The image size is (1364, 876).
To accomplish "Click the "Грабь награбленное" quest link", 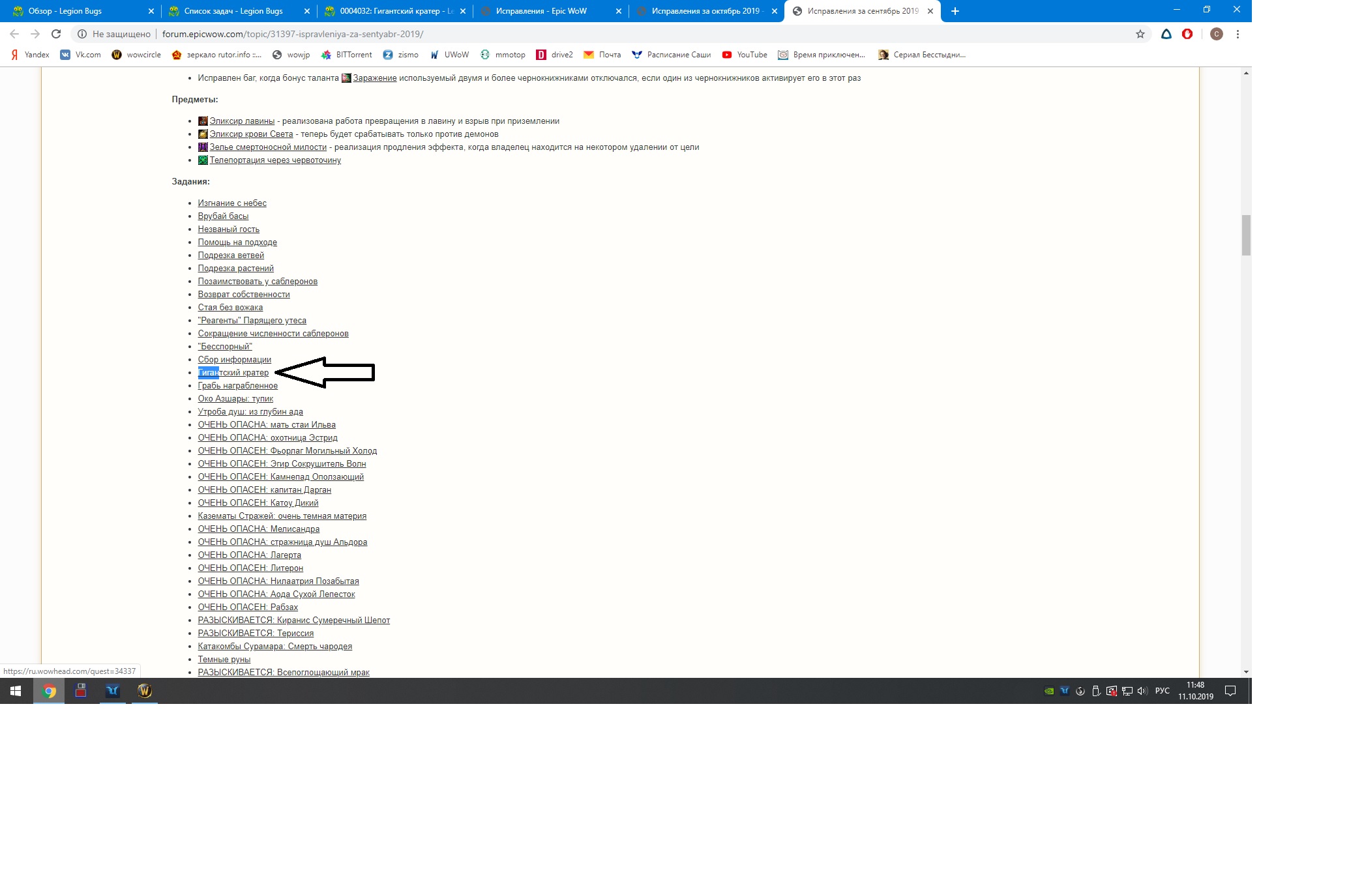I will pos(238,386).
